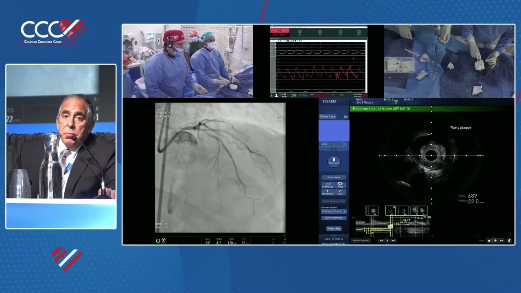Click the fatty plaque annotation label
The height and width of the screenshot is (293, 521).
(462, 128)
